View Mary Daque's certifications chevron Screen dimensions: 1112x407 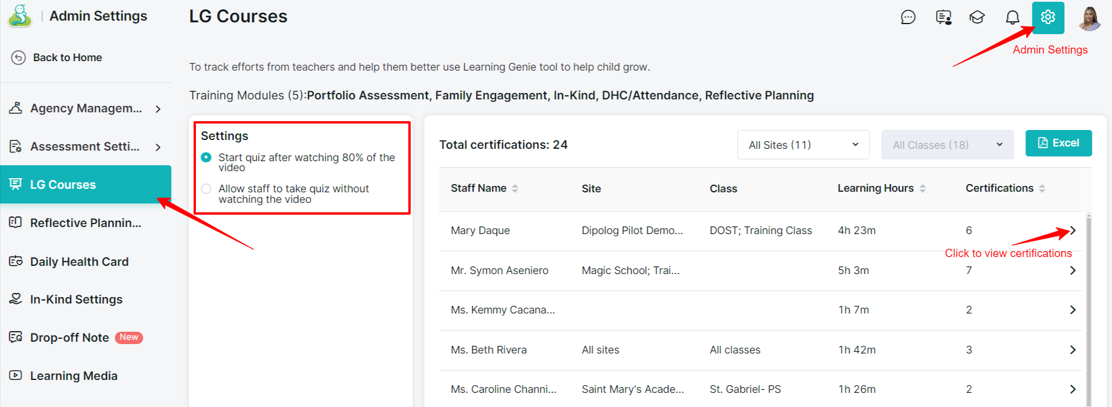coord(1073,231)
